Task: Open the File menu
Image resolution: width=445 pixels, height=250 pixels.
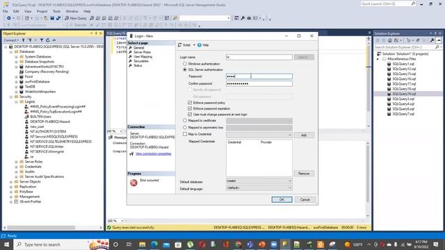Action: point(6,11)
